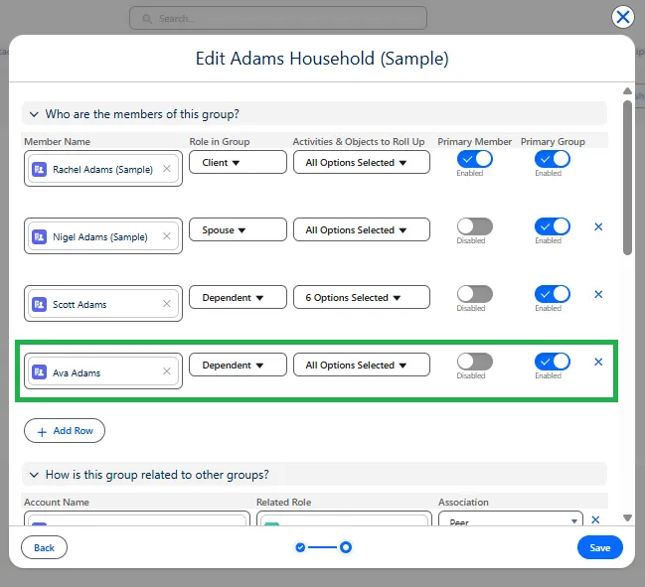
Task: Collapse 'How is this group related' section
Action: click(x=35, y=474)
